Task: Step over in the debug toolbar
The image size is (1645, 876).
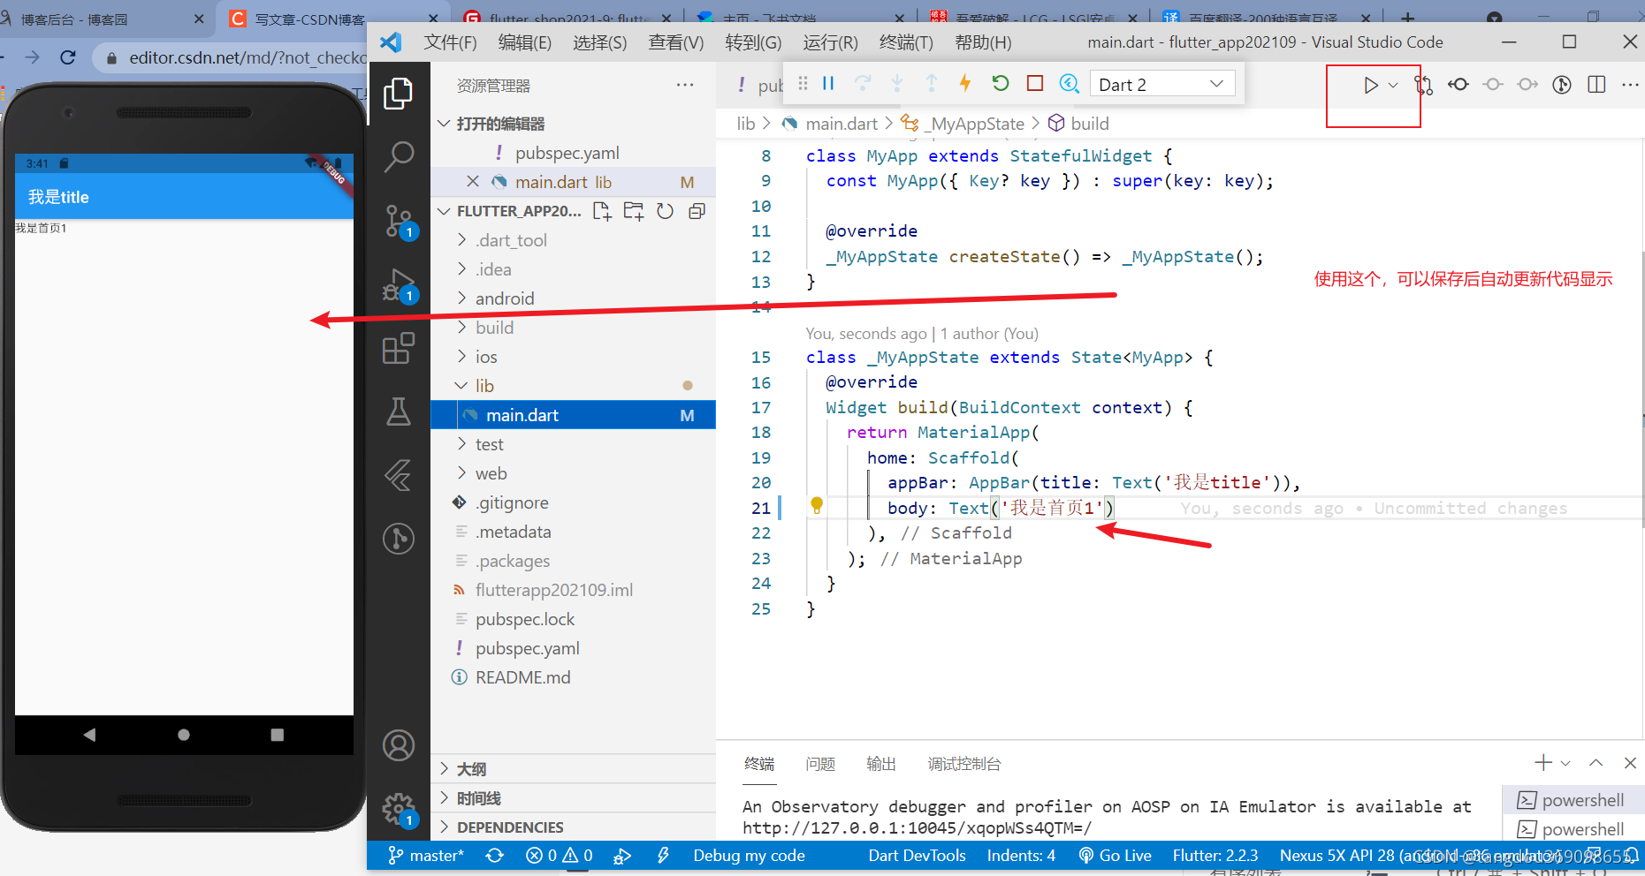Action: (862, 84)
